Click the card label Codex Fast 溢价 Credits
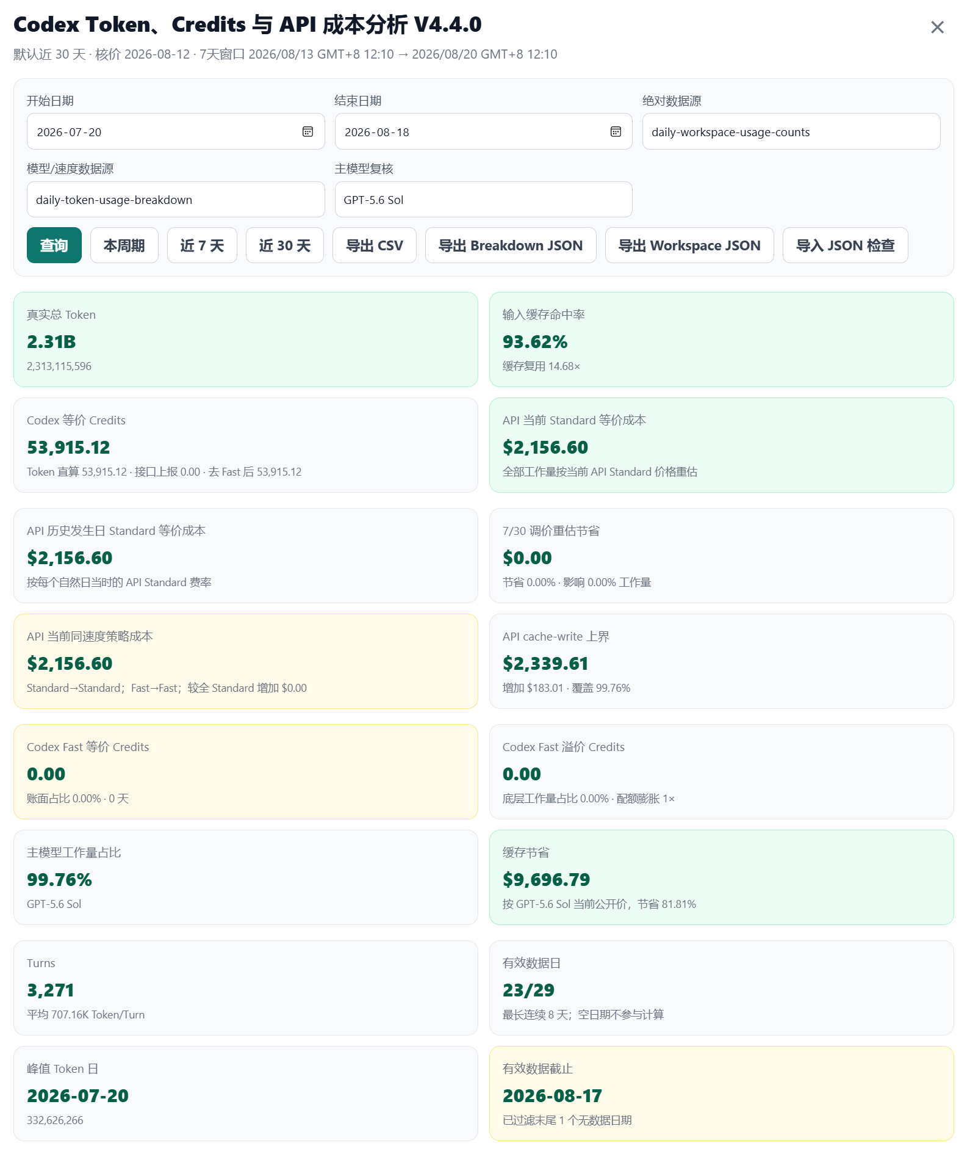Viewport: 970px width, 1154px height. click(564, 747)
